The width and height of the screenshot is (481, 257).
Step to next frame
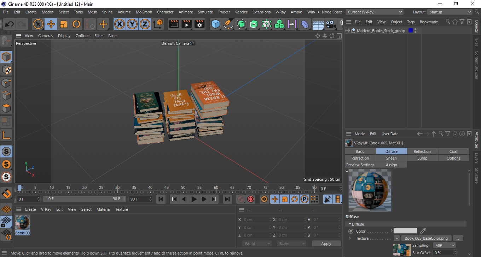point(204,199)
